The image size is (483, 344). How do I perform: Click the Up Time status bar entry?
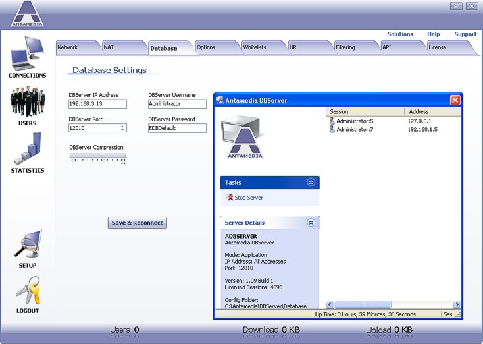(x=365, y=314)
